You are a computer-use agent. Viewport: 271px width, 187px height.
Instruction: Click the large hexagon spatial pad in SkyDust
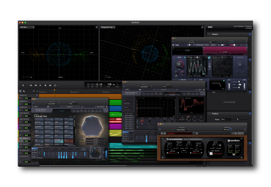click(92, 126)
